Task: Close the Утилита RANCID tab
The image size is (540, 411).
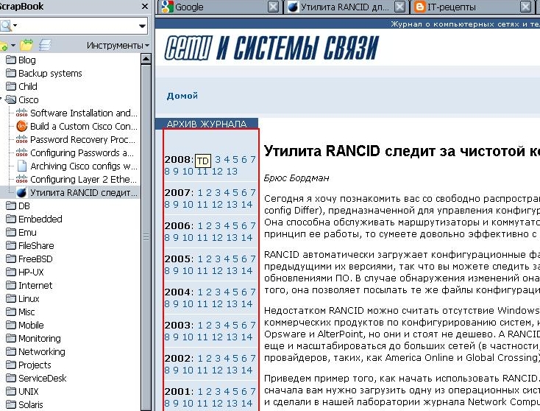Action: point(399,7)
